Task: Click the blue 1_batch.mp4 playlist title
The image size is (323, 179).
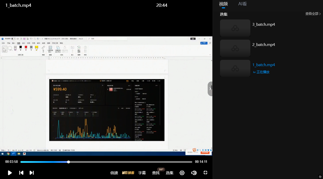Action: 264,65
